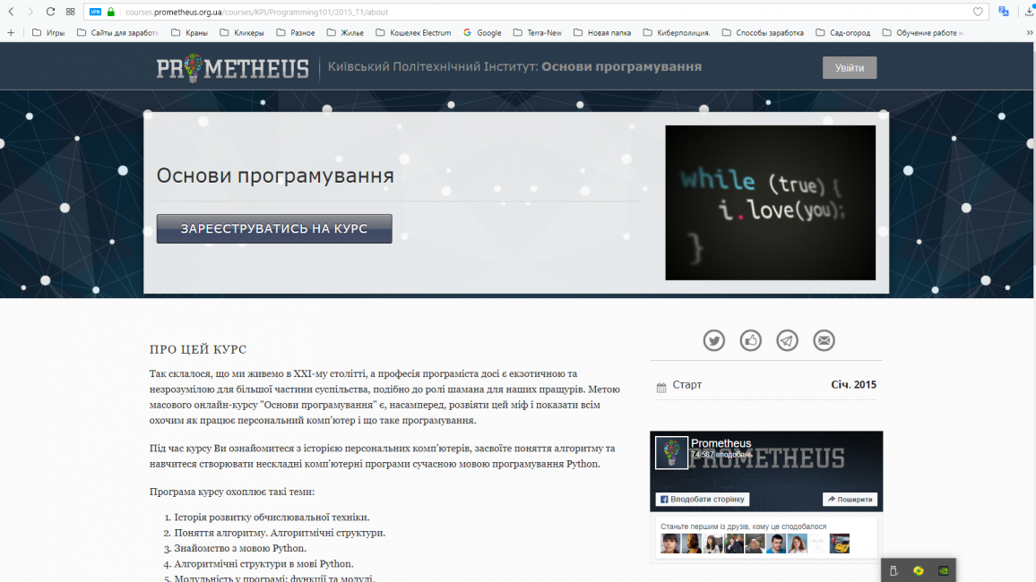Open the Кошелек Electrum bookmarks folder
The height and width of the screenshot is (582, 1036).
[x=414, y=32]
